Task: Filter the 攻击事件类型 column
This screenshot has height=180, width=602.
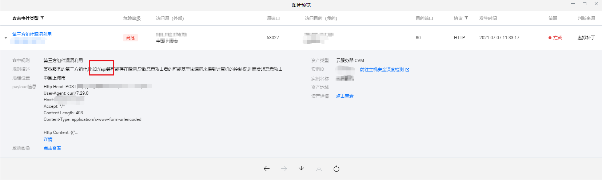Action: pyautogui.click(x=42, y=18)
